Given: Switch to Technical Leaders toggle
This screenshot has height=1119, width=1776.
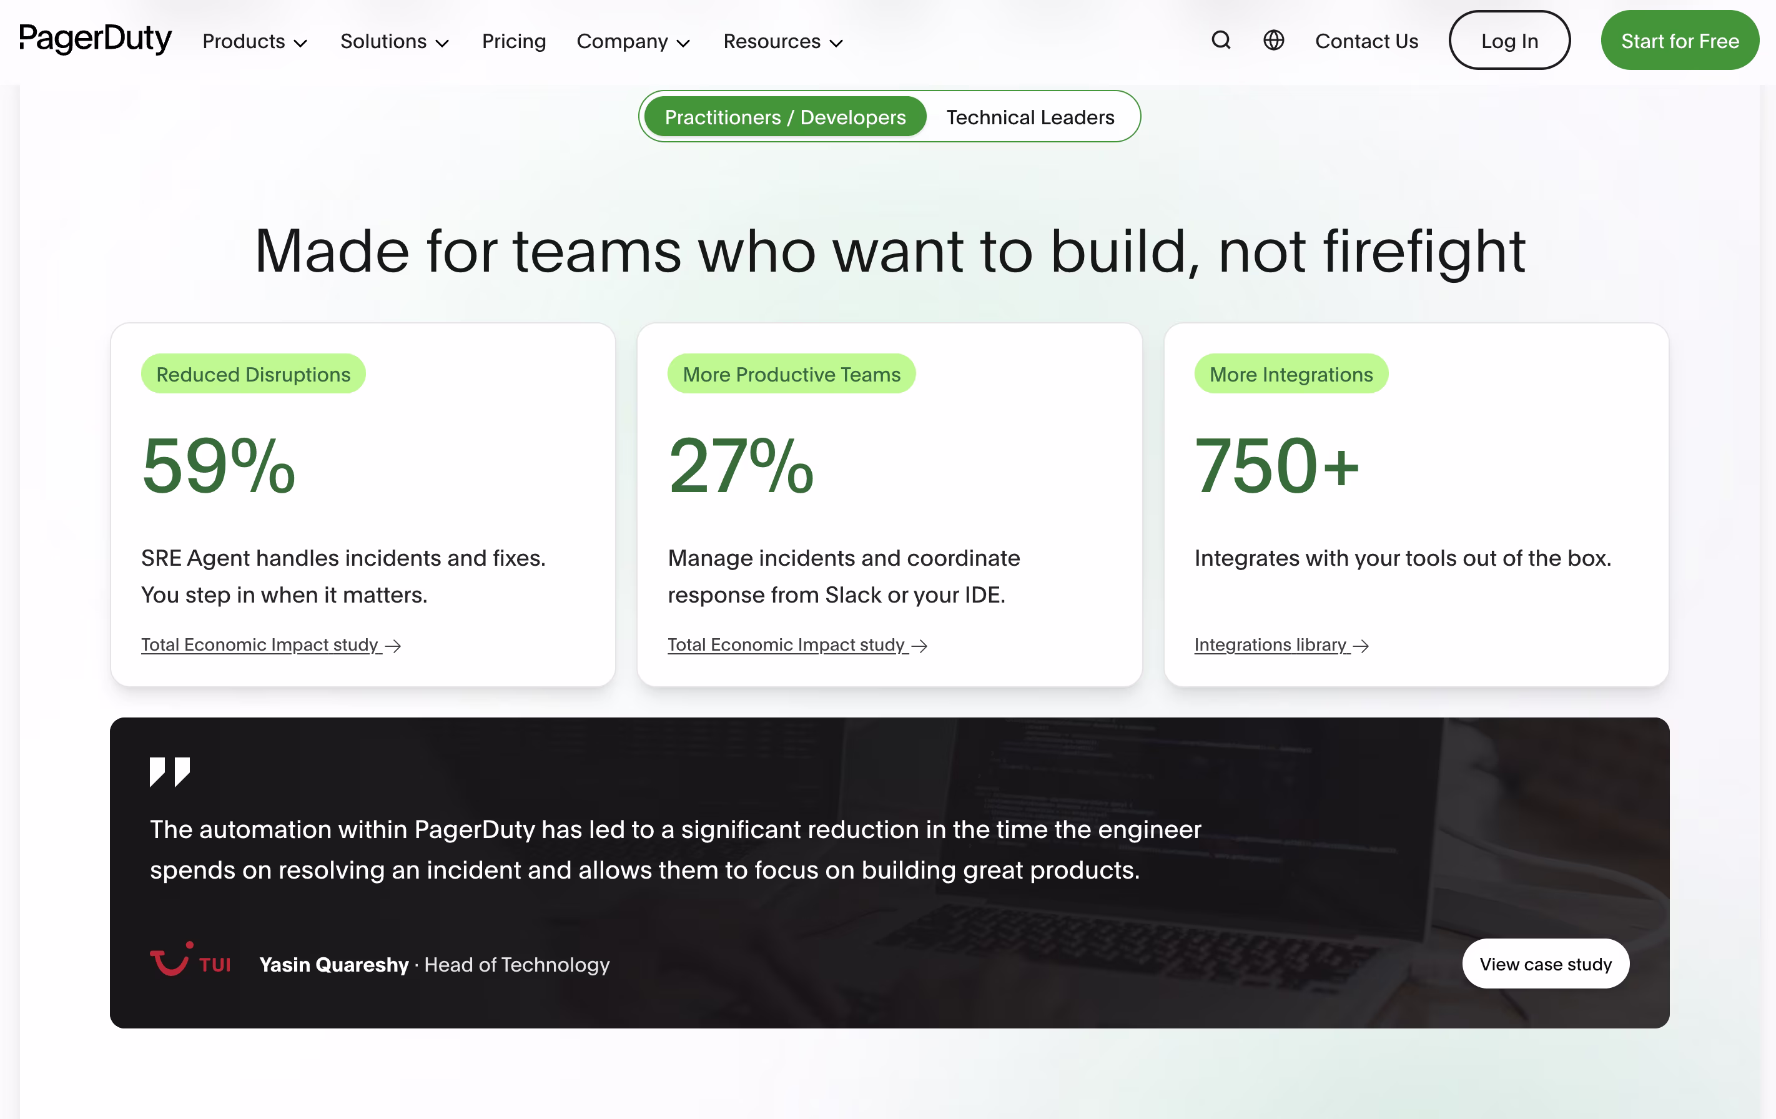Looking at the screenshot, I should tap(1030, 117).
